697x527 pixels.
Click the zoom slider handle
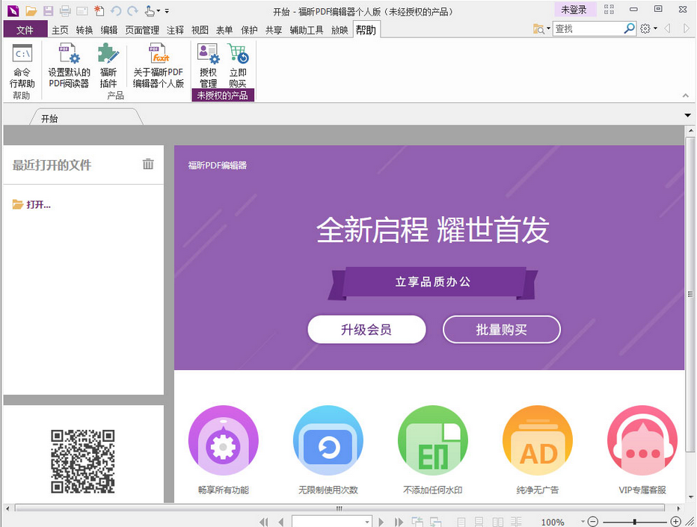[634, 522]
